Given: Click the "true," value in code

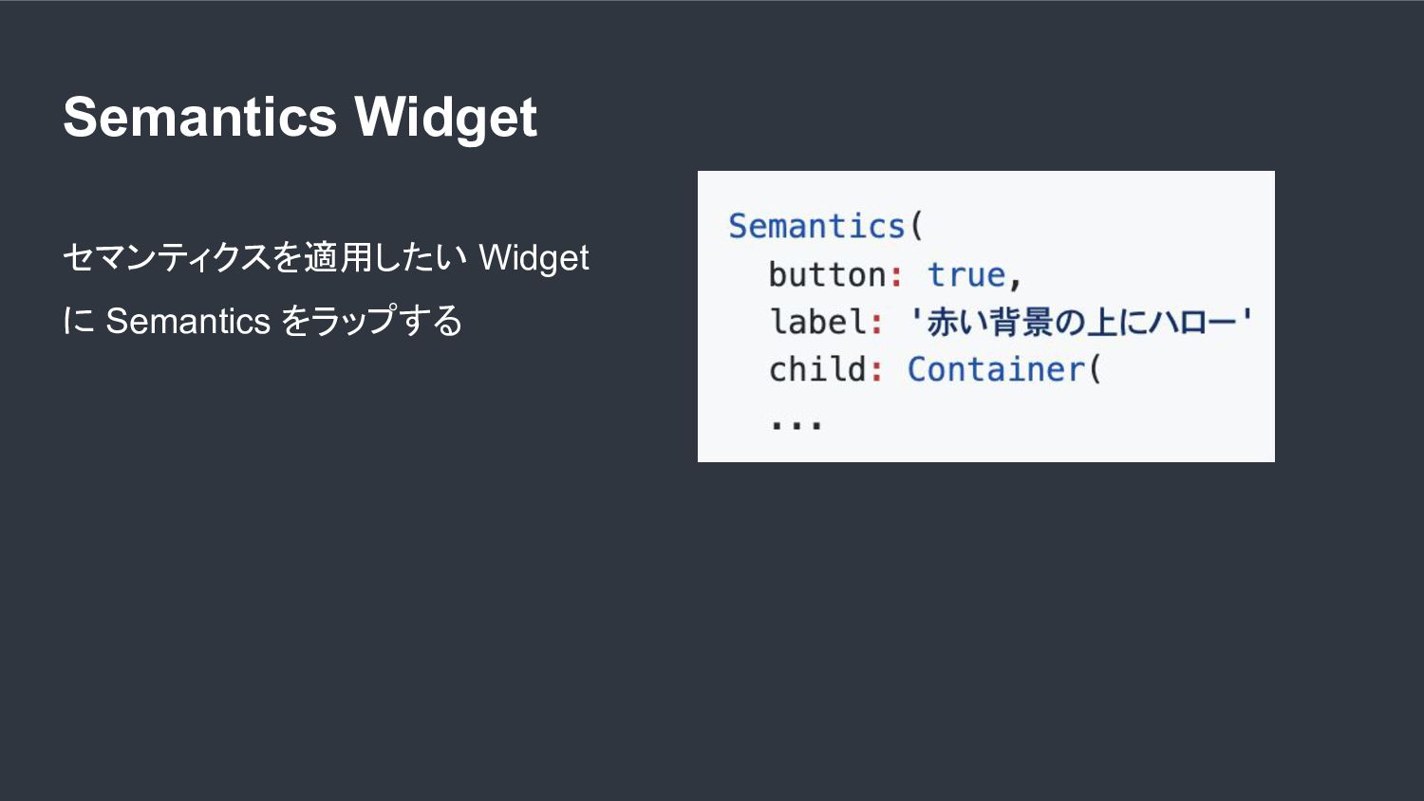Looking at the screenshot, I should 974,275.
